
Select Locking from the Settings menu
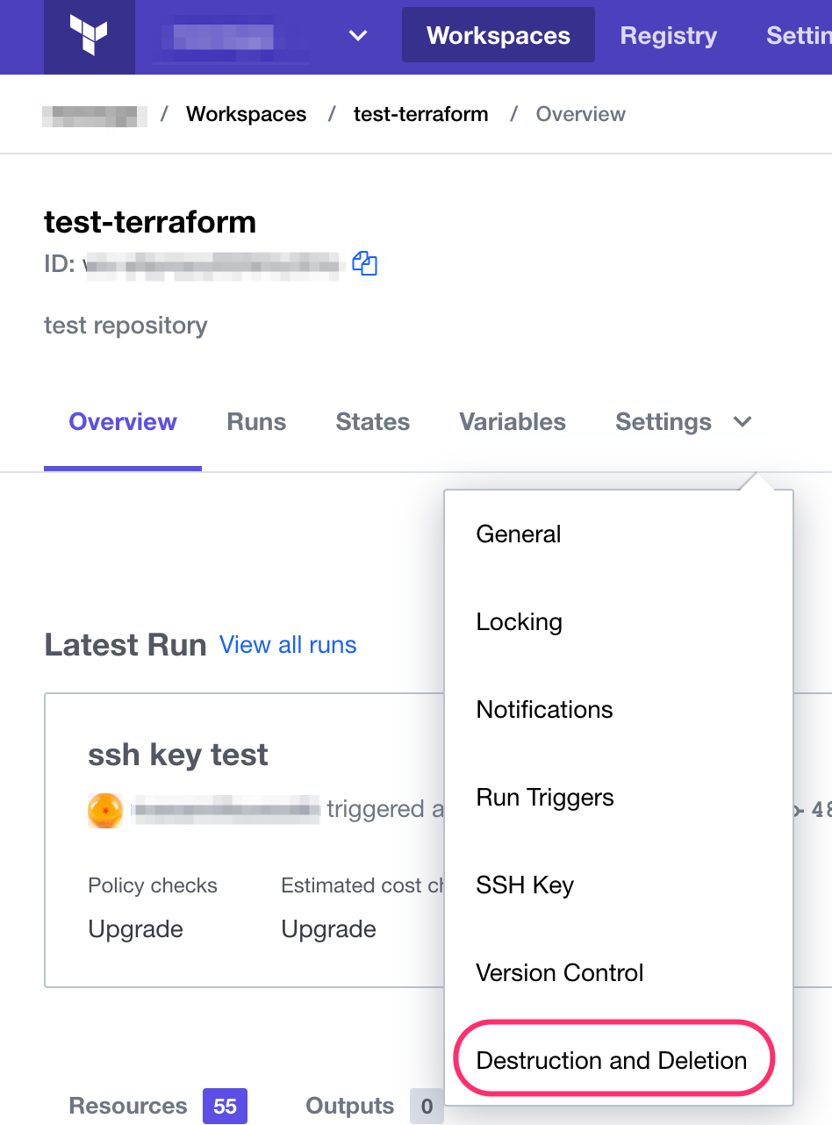(x=619, y=622)
